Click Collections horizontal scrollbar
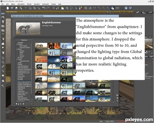Screen dimensions: 154x123 click(23, 101)
